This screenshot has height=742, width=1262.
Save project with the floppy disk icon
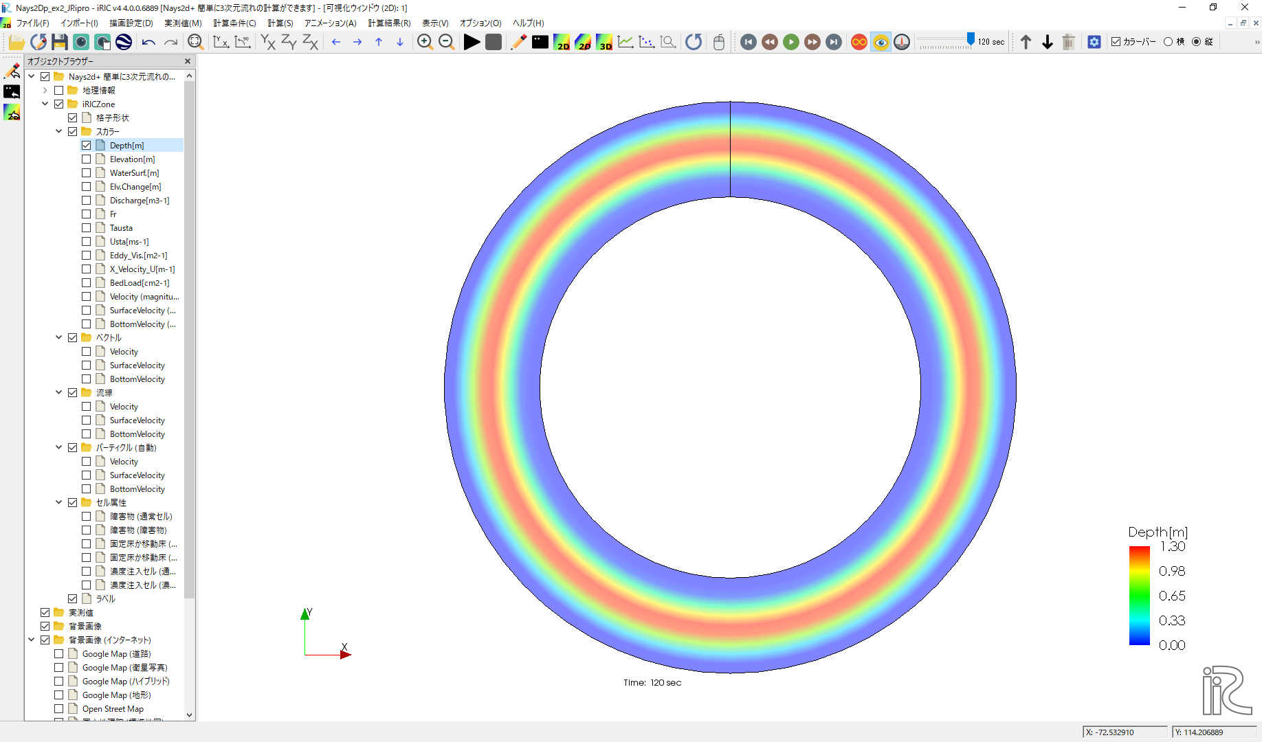coord(60,42)
